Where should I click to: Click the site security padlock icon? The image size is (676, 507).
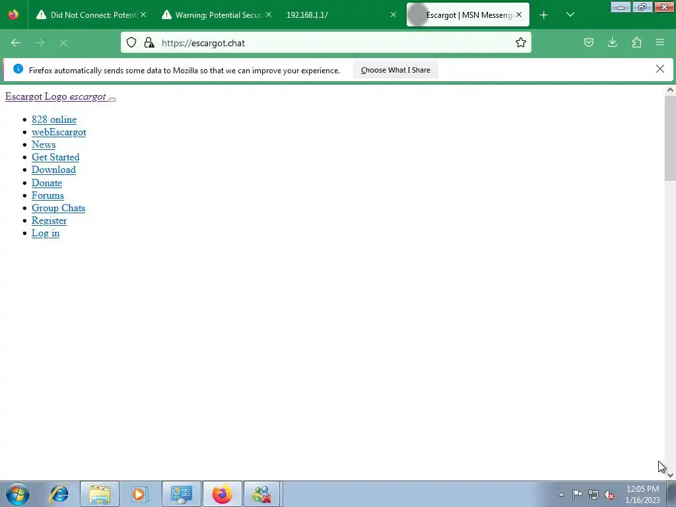pos(149,42)
